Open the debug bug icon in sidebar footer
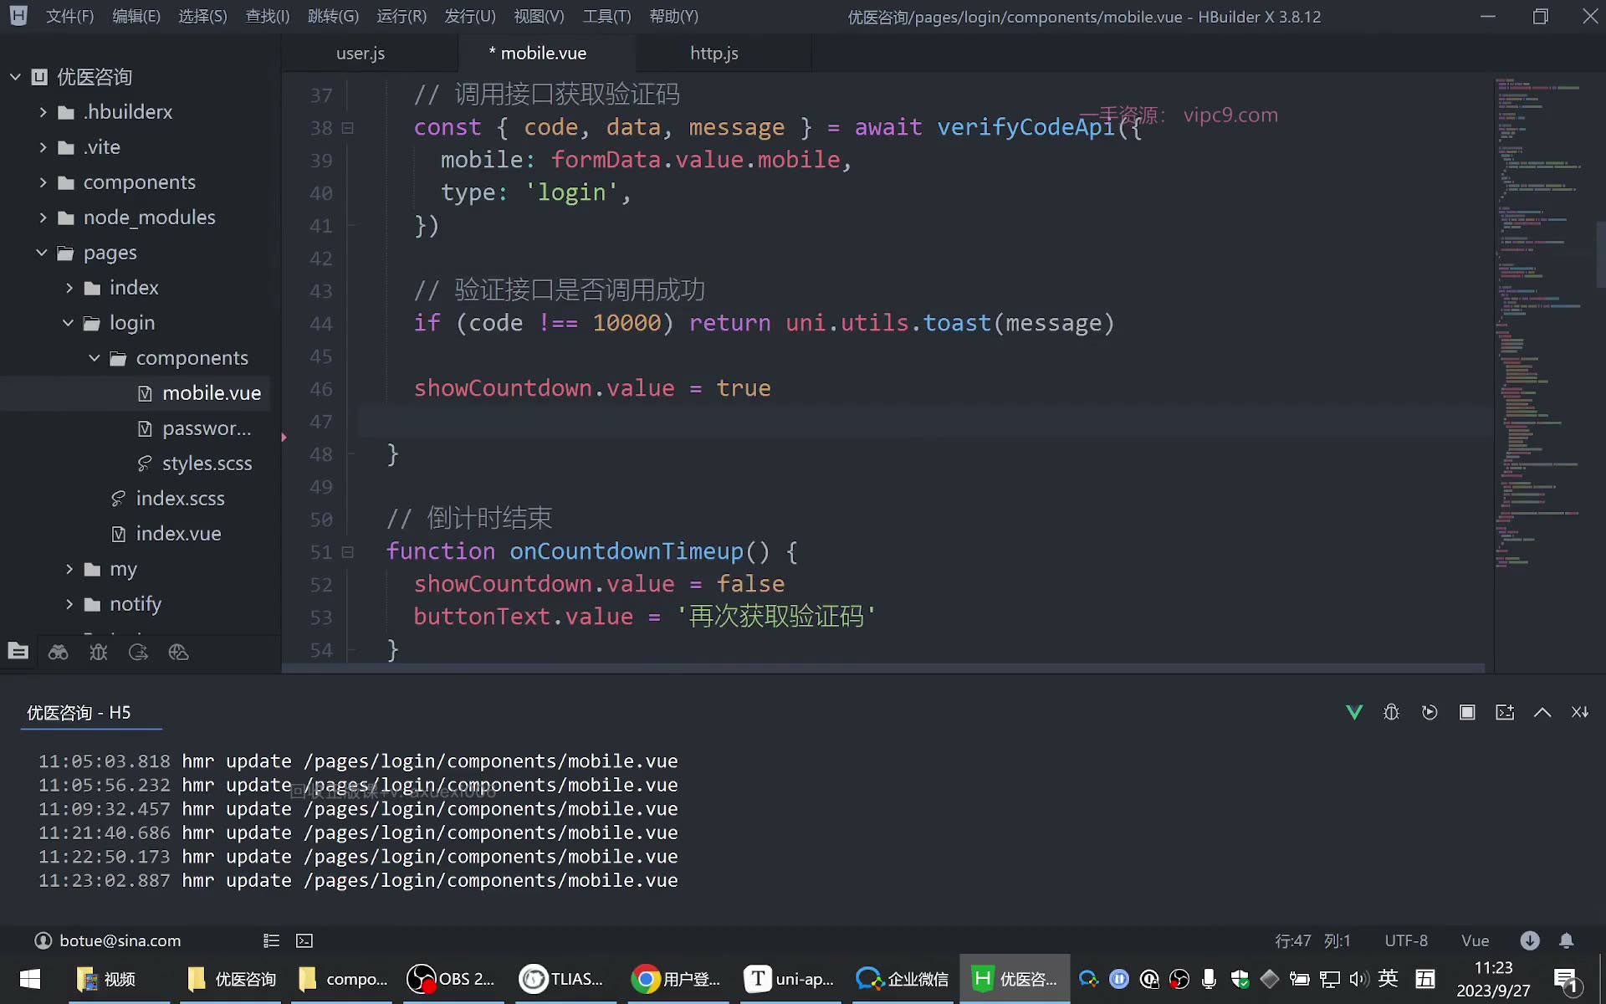Image resolution: width=1606 pixels, height=1004 pixels. point(99,652)
